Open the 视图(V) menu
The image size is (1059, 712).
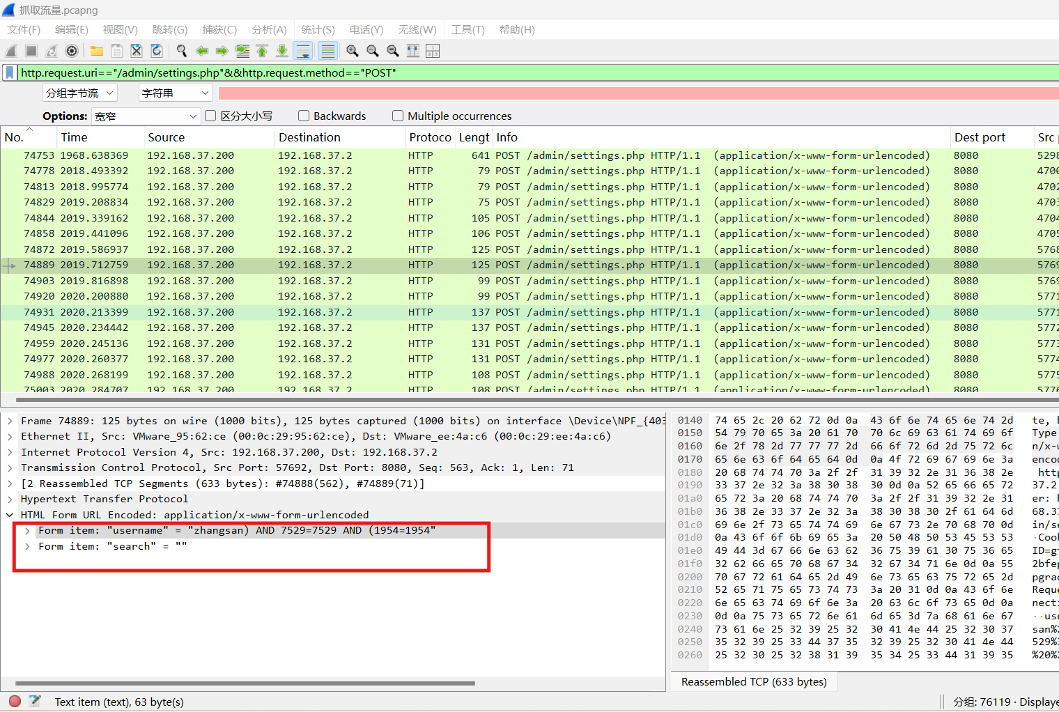[x=120, y=30]
